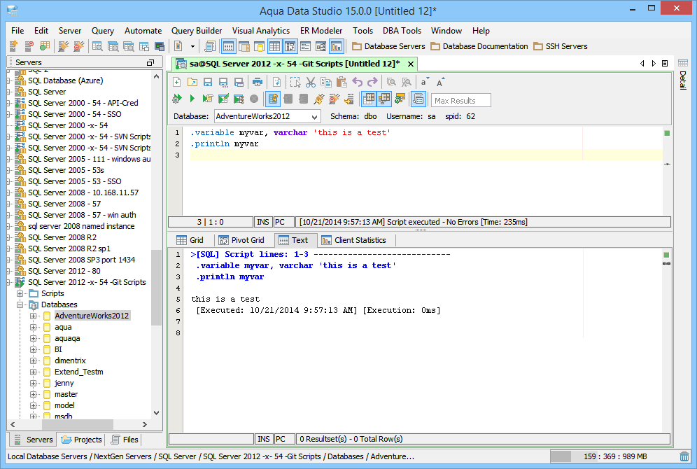Click the Max Results input field
Screen dimensions: 697x469
click(x=460, y=100)
